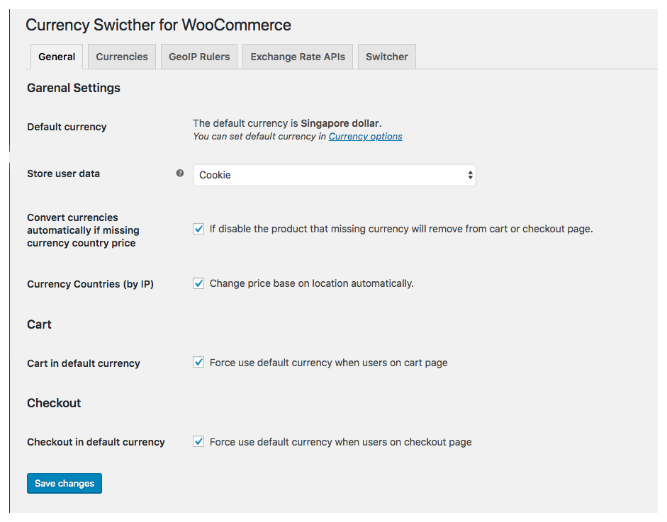Screen dimensions: 667x522
Task: Click the Store user data help icon
Action: pyautogui.click(x=180, y=173)
